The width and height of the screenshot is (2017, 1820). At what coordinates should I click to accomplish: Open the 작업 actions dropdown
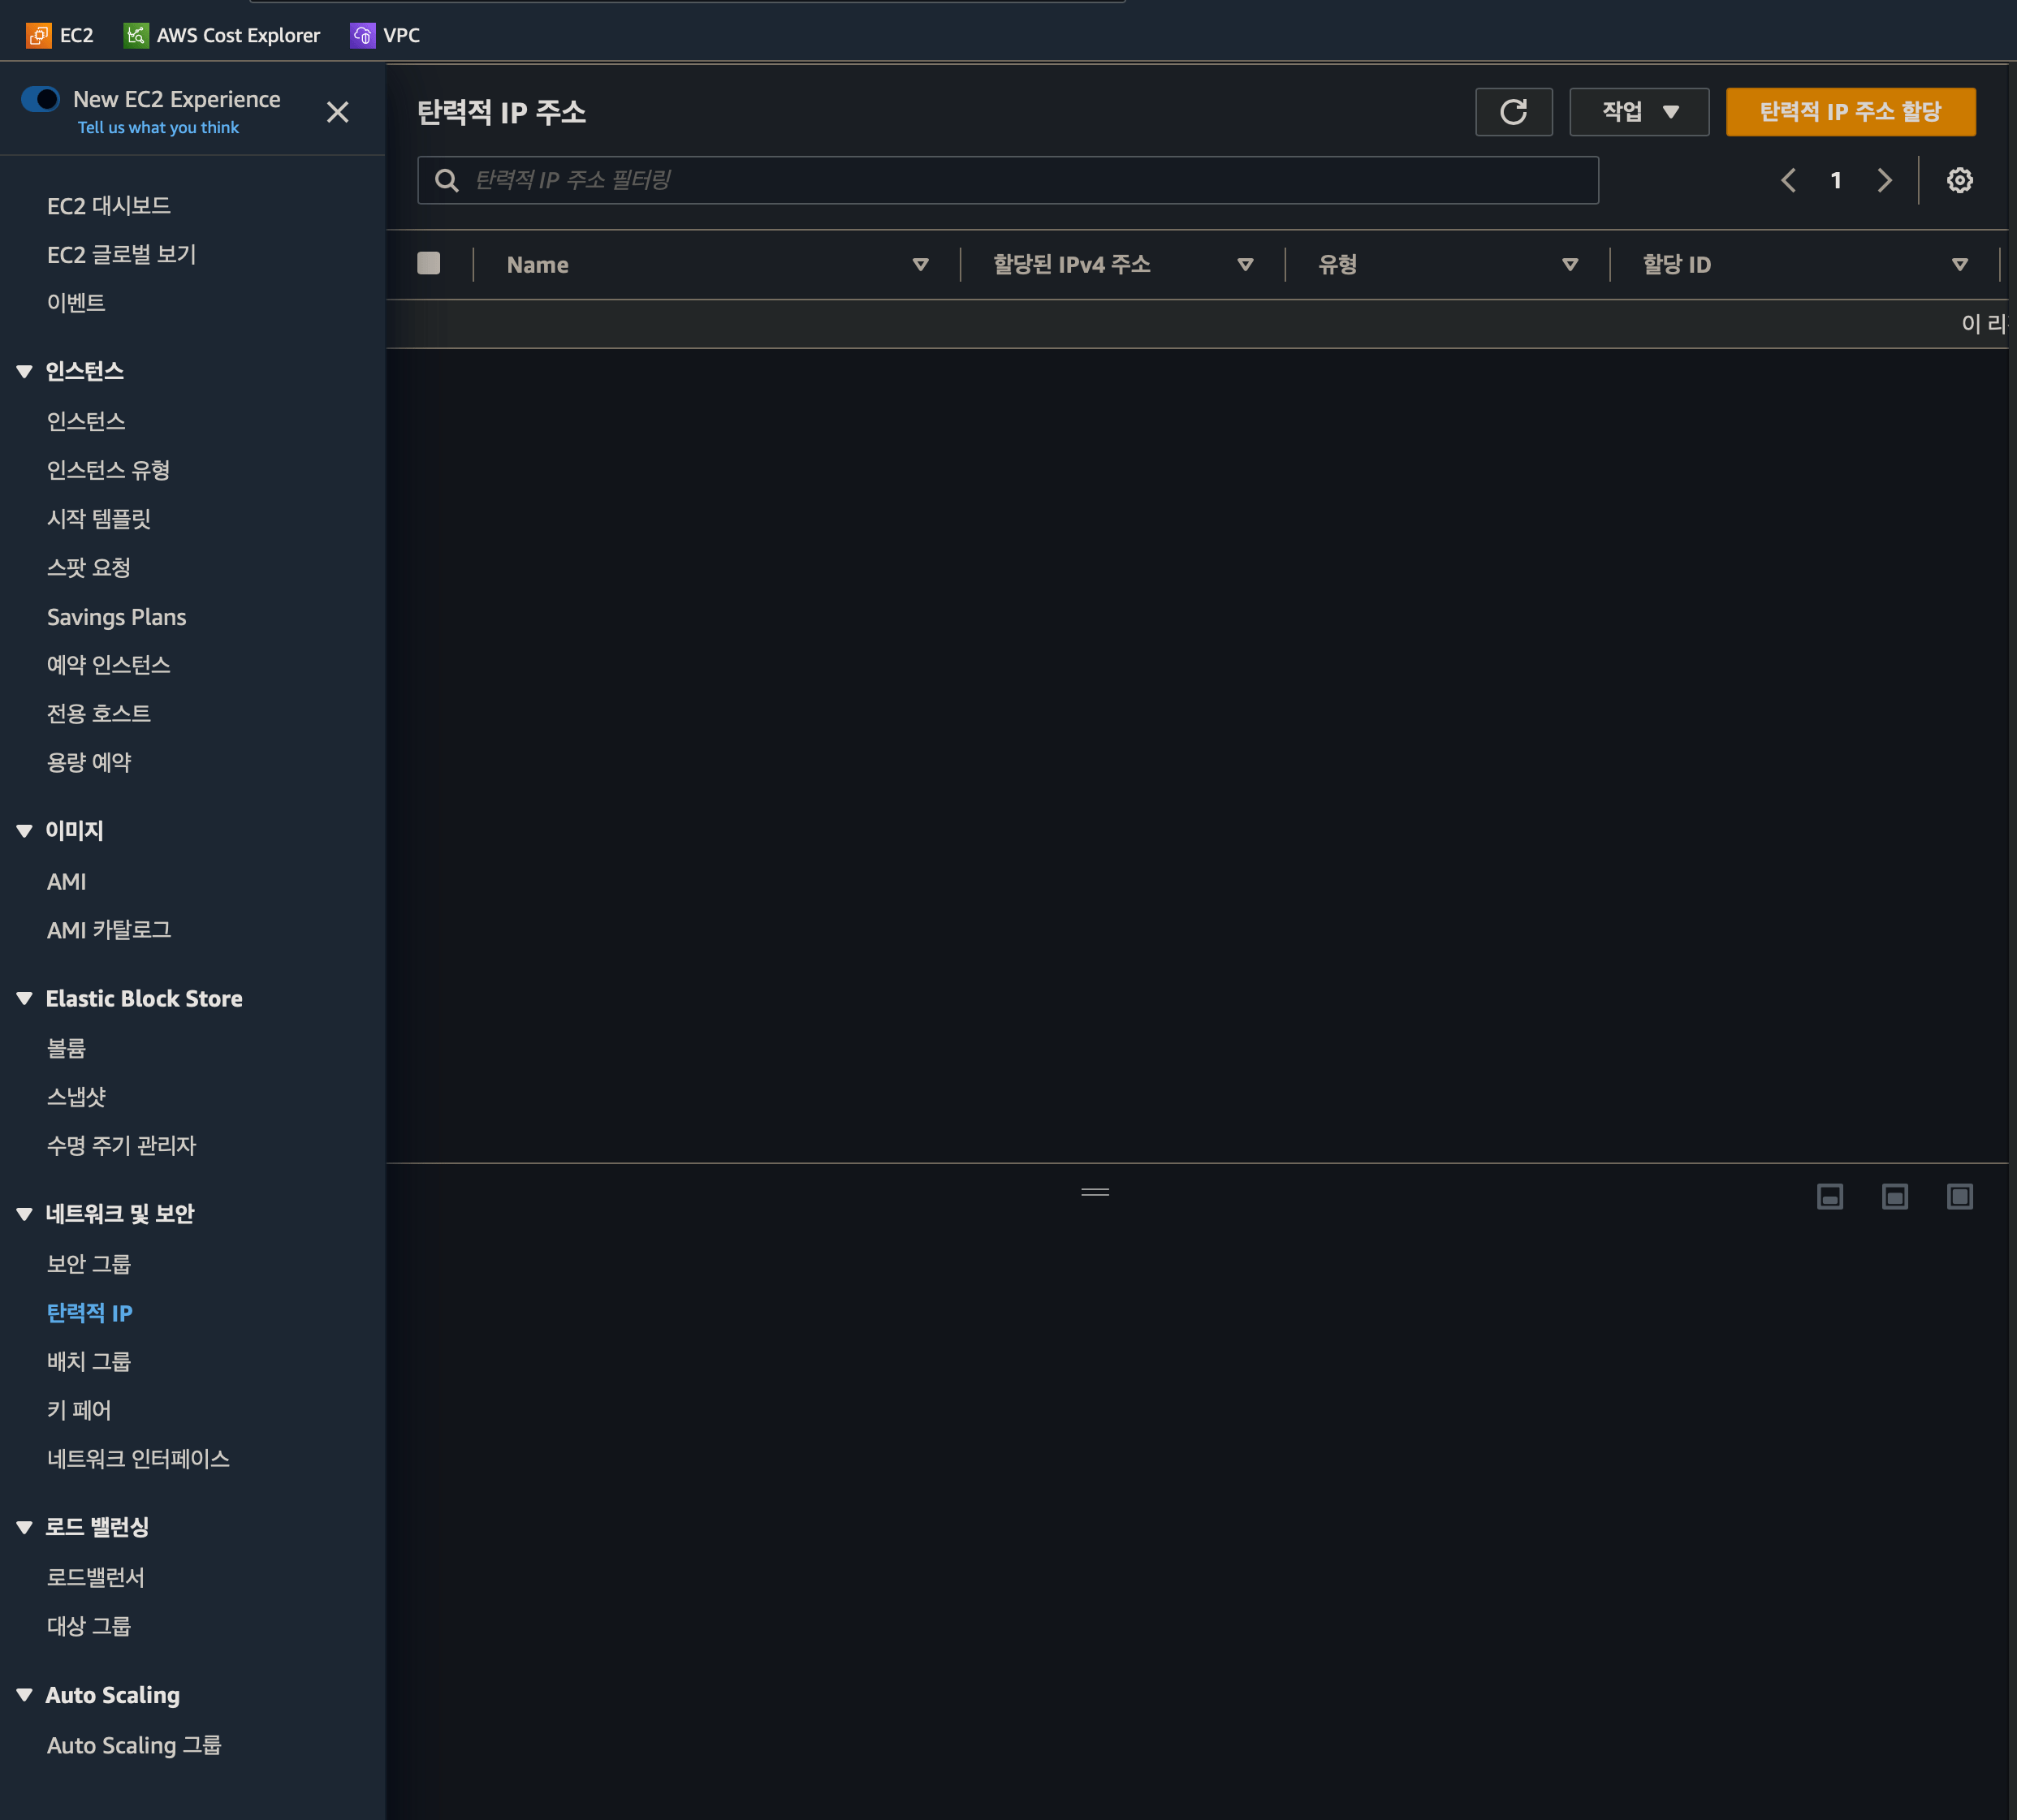point(1639,111)
